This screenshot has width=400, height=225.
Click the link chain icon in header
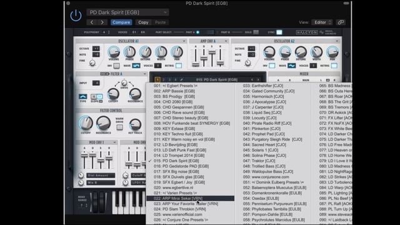[x=341, y=22]
